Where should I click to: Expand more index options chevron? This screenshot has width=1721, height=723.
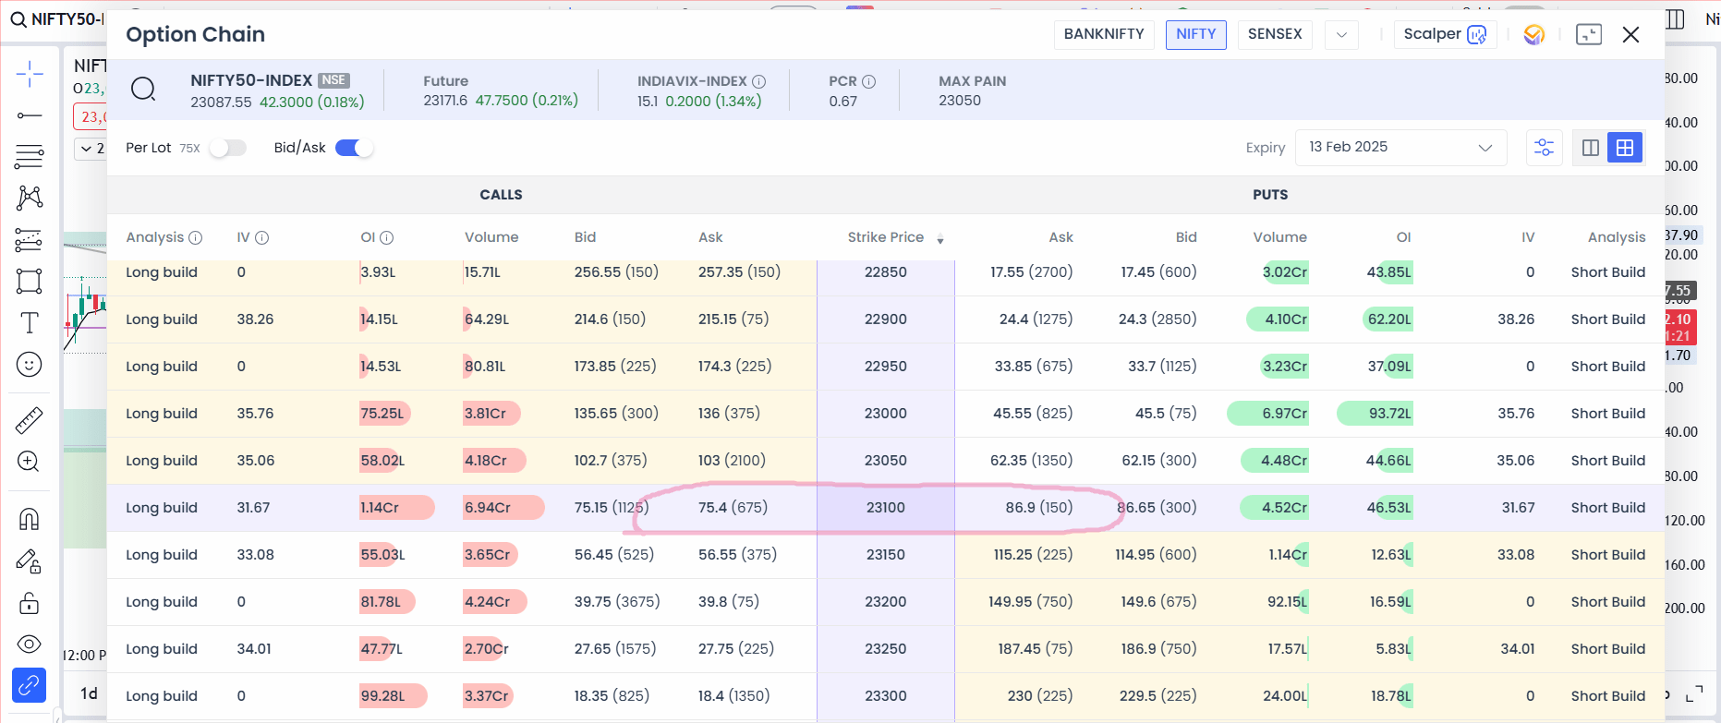[x=1341, y=35]
